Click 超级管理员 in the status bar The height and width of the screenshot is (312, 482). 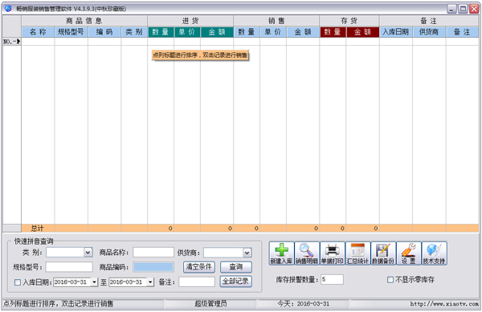[x=210, y=304]
